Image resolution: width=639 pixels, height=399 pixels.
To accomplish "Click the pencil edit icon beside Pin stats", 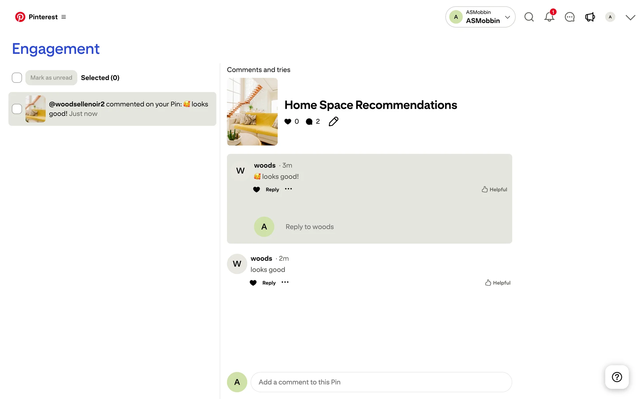I will coord(333,122).
